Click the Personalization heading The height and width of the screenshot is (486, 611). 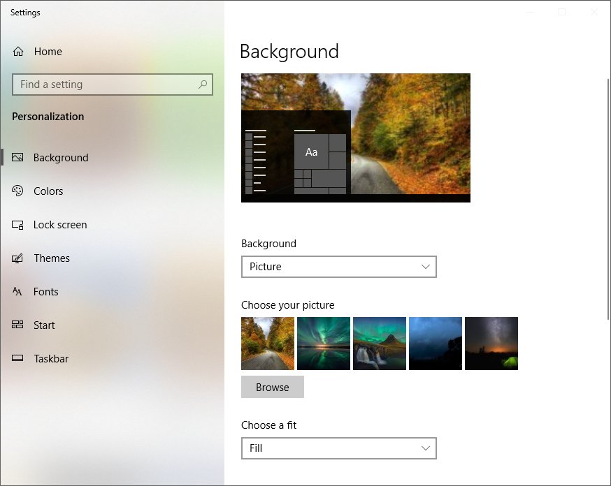(x=48, y=117)
